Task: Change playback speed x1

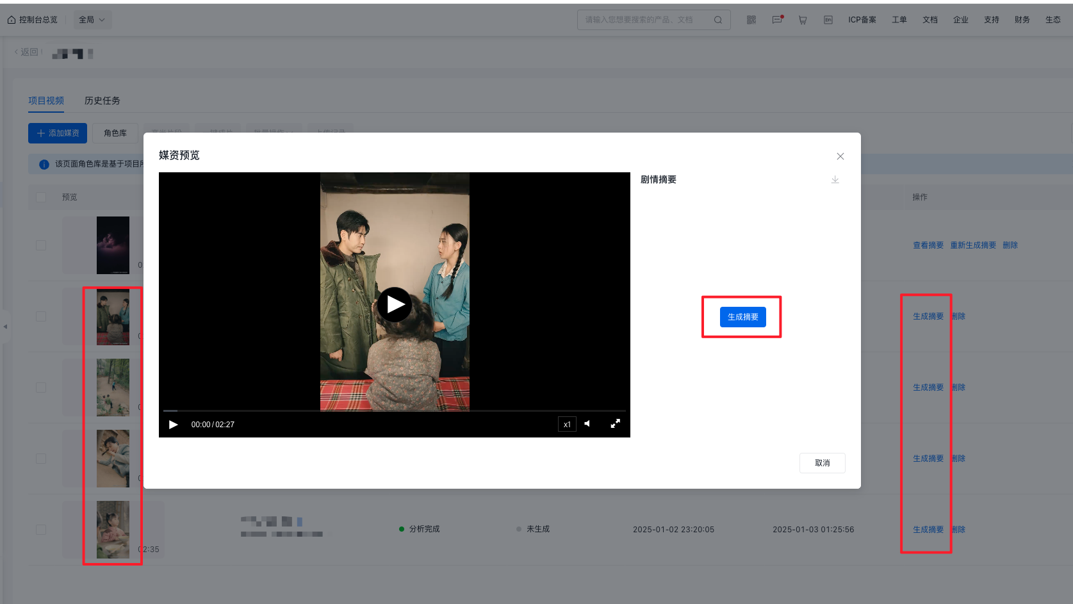Action: 567,424
